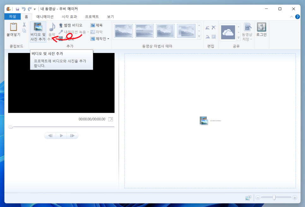Expand the share gallery more arrow
This screenshot has width=305, height=207.
point(238,38)
